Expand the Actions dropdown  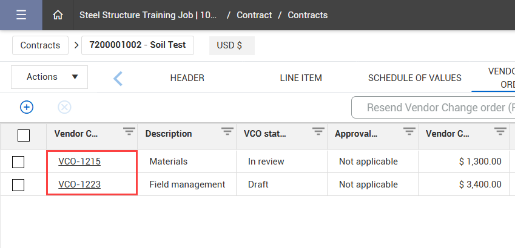click(50, 77)
